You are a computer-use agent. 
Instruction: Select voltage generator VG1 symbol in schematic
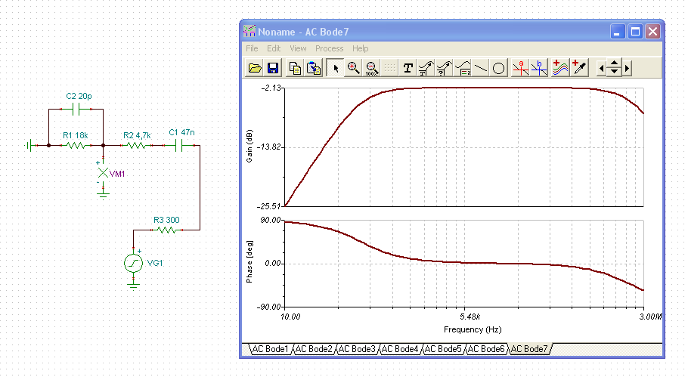pyautogui.click(x=133, y=264)
